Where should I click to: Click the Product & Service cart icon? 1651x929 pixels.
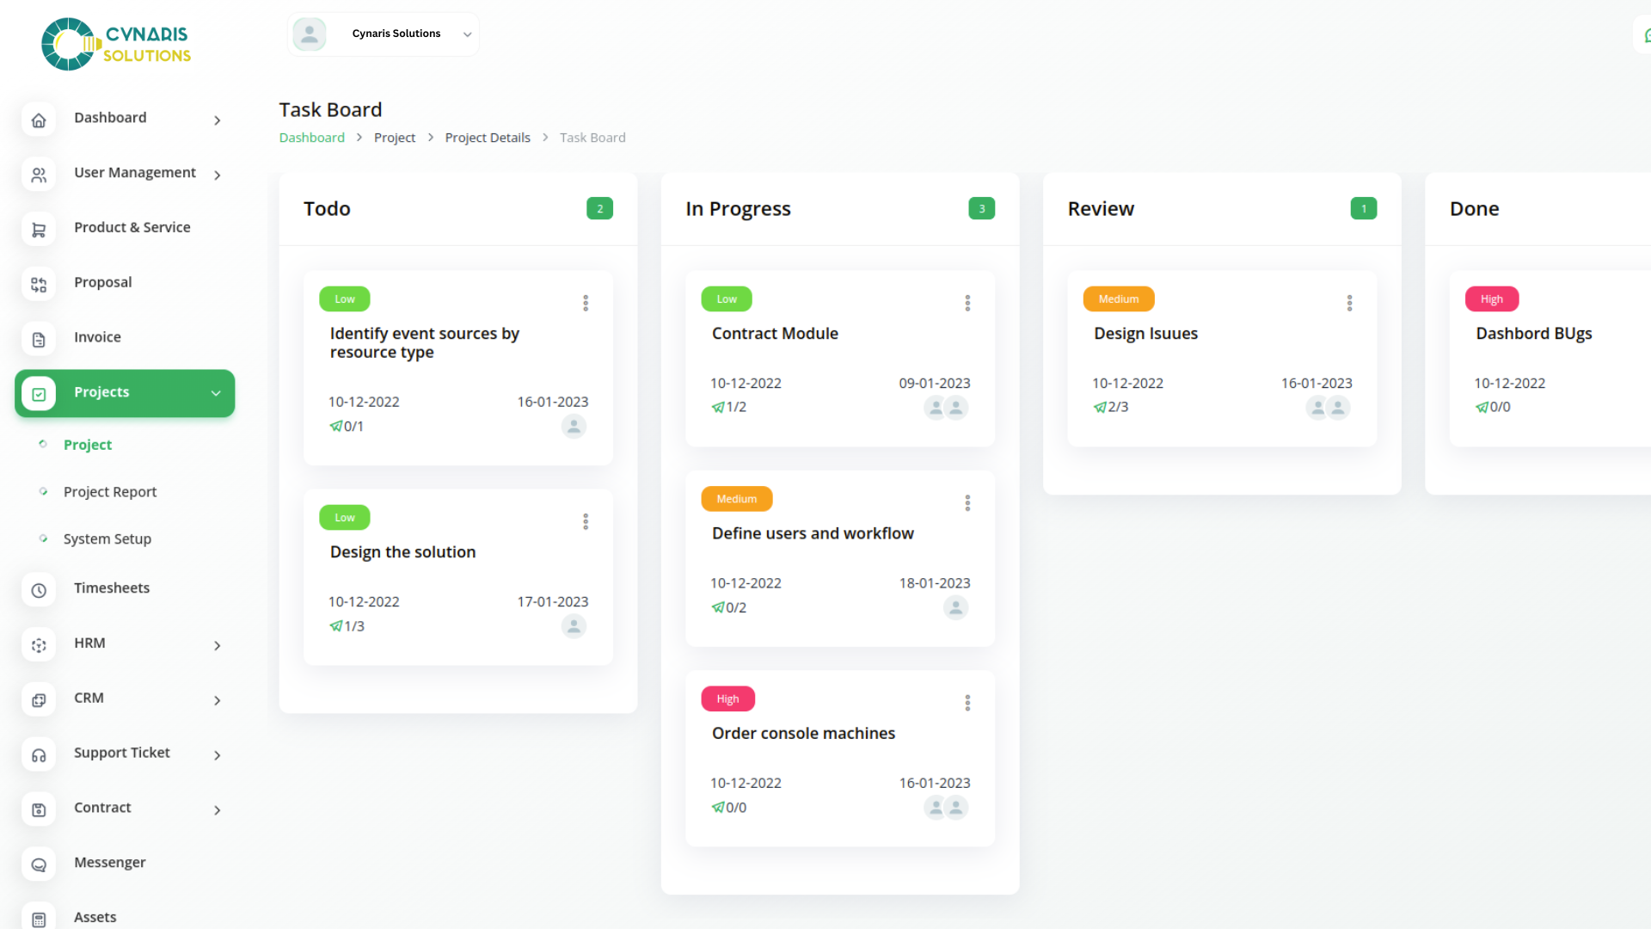39,230
